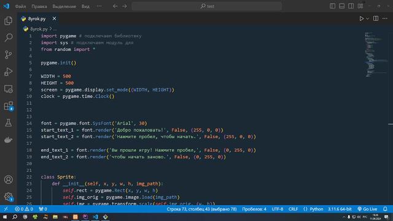Open the Source Control view
This screenshot has height=221, width=393.
coord(8,55)
